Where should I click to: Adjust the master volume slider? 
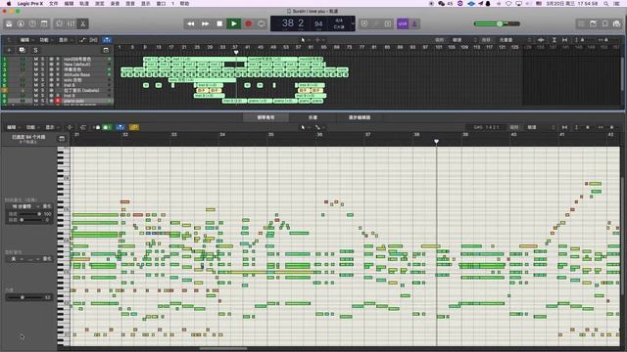click(497, 23)
